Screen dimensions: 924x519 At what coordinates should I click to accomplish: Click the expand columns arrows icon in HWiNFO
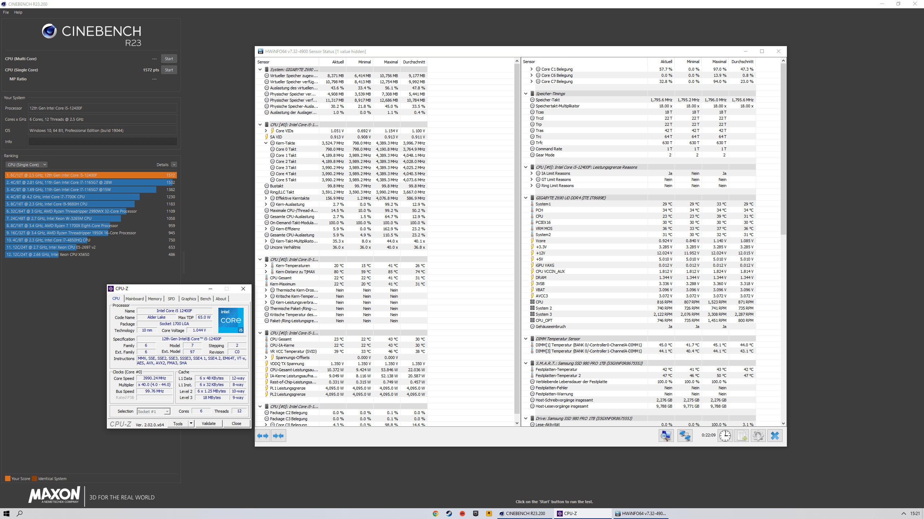(x=263, y=436)
